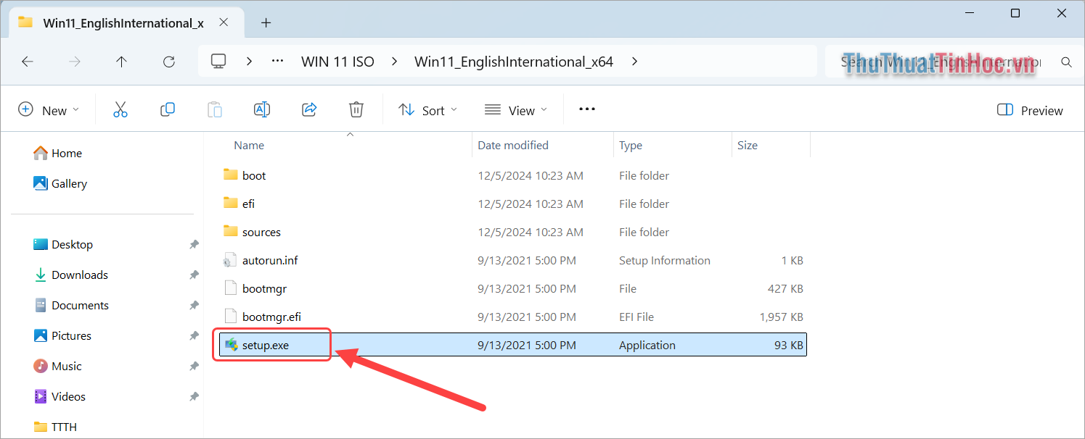The height and width of the screenshot is (439, 1085).
Task: Go back with the Back arrow
Action: tap(28, 62)
